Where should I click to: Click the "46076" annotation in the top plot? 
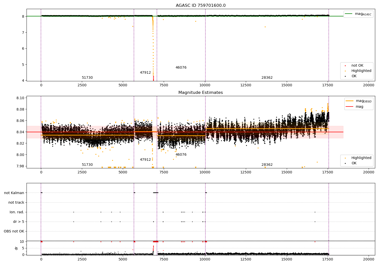pyautogui.click(x=181, y=68)
